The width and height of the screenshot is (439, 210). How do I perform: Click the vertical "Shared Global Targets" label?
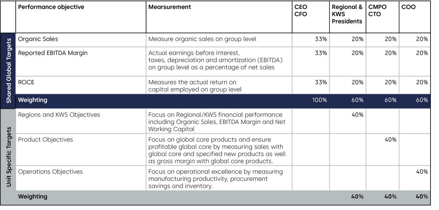(8, 70)
